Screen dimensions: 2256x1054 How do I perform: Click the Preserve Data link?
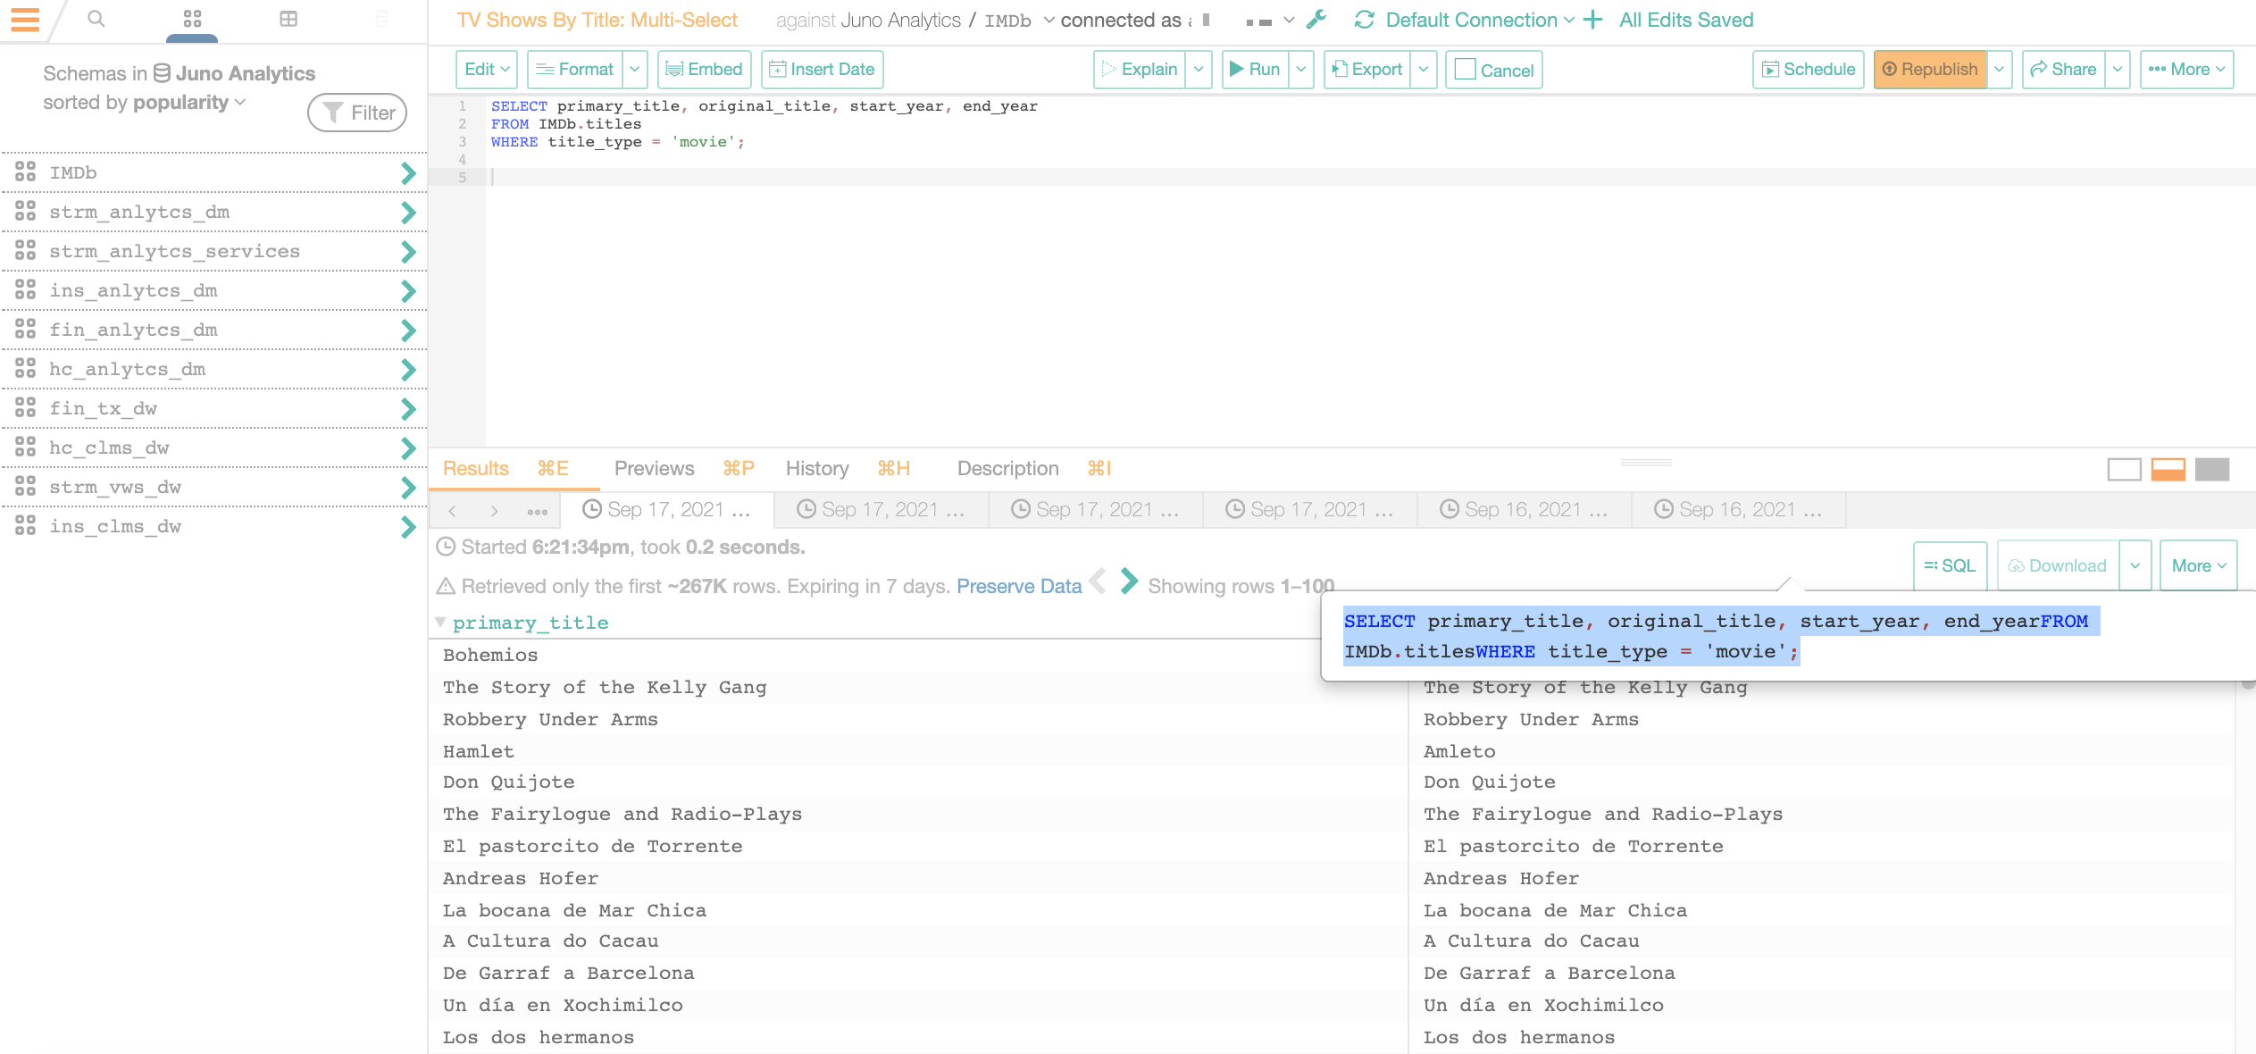(1020, 586)
